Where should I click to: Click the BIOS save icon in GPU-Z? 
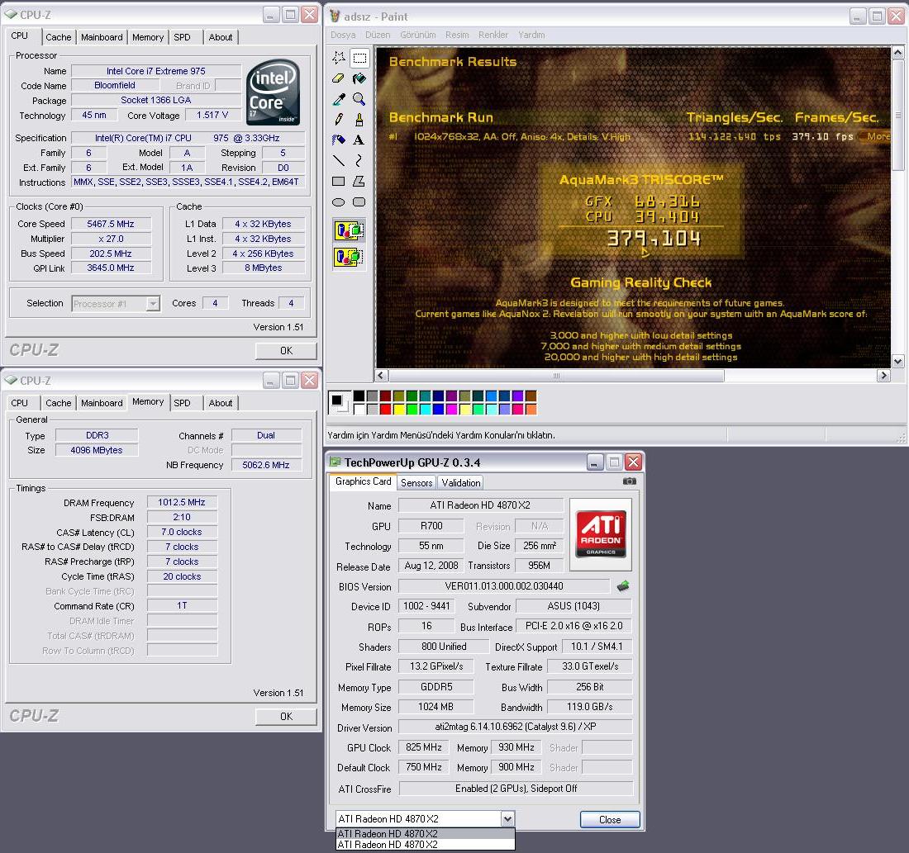tap(623, 585)
